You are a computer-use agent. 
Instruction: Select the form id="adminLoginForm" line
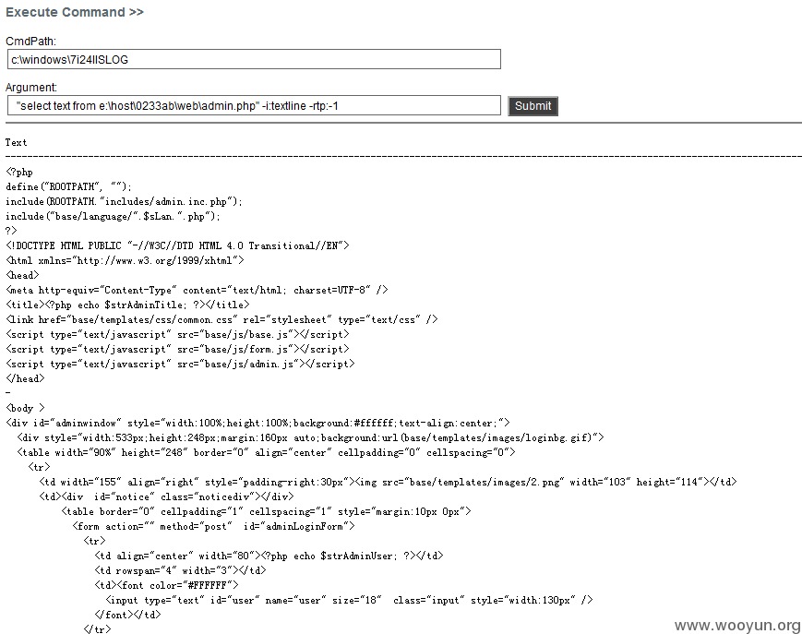[x=213, y=527]
